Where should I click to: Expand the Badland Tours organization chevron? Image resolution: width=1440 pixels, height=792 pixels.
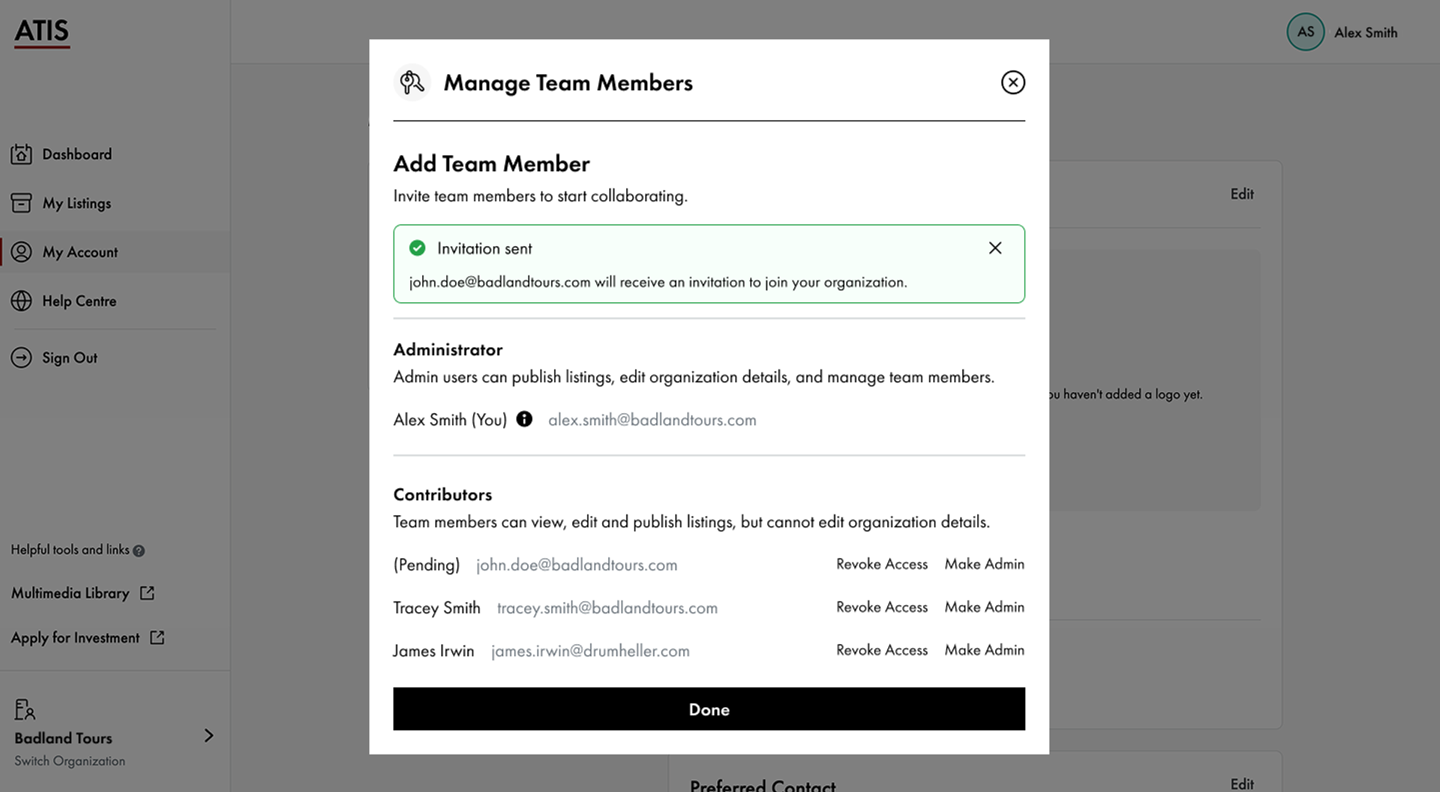[x=208, y=736]
